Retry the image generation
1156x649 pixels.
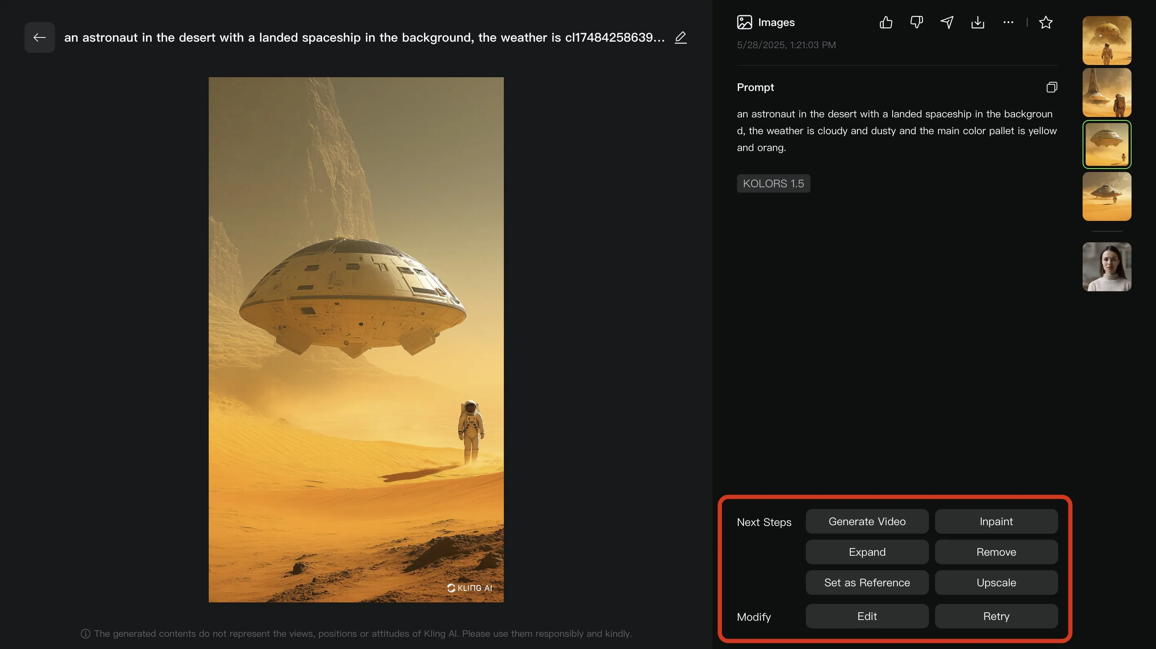coord(996,616)
